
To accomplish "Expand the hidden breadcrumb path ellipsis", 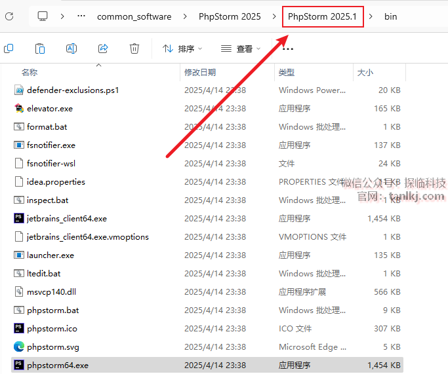I will click(x=81, y=16).
